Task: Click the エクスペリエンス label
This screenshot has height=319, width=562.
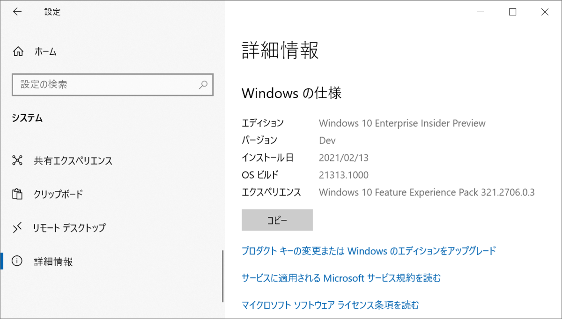Action: [x=271, y=192]
